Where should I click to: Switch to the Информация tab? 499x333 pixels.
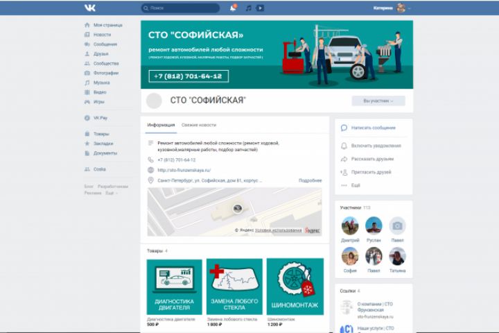161,125
